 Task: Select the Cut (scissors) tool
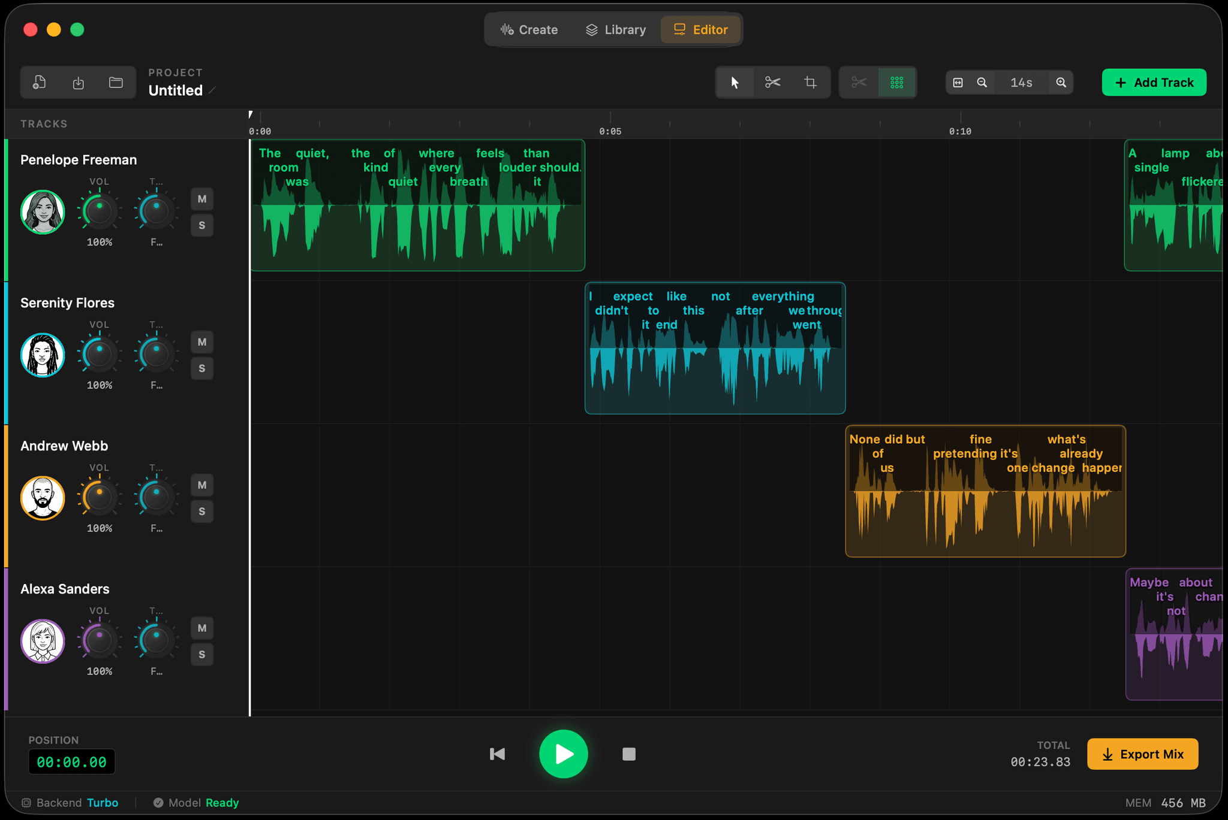click(x=772, y=82)
